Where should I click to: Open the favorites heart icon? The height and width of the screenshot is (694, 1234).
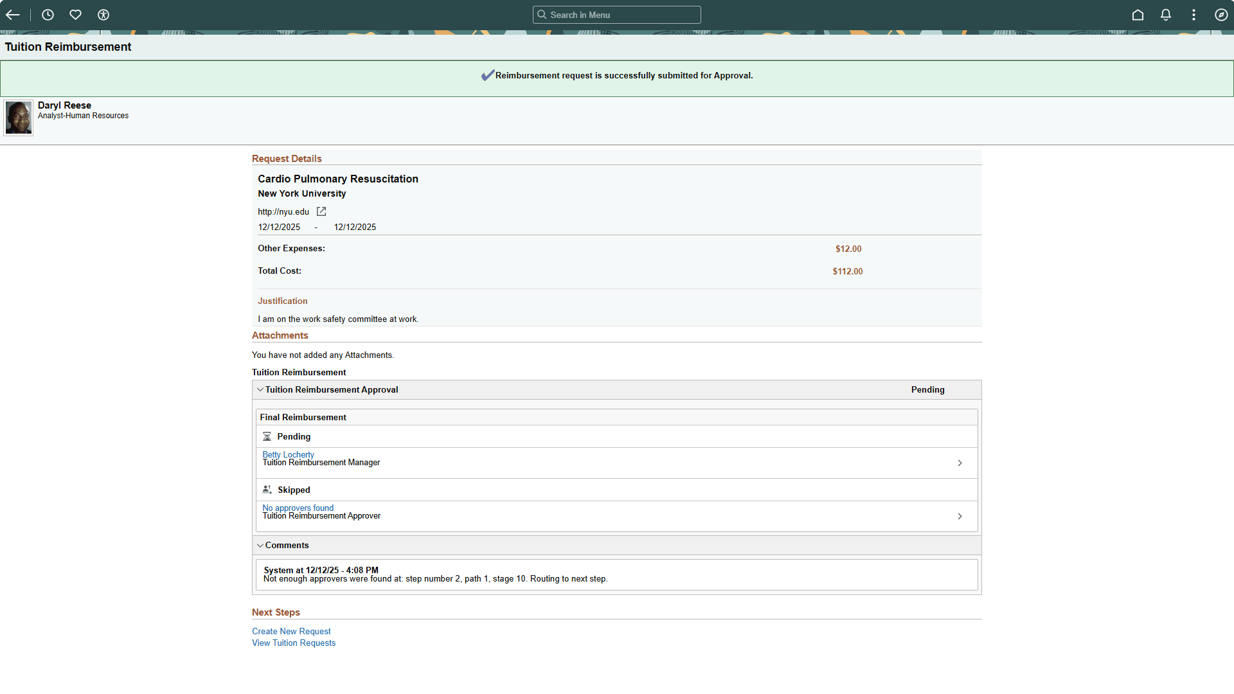coord(75,14)
